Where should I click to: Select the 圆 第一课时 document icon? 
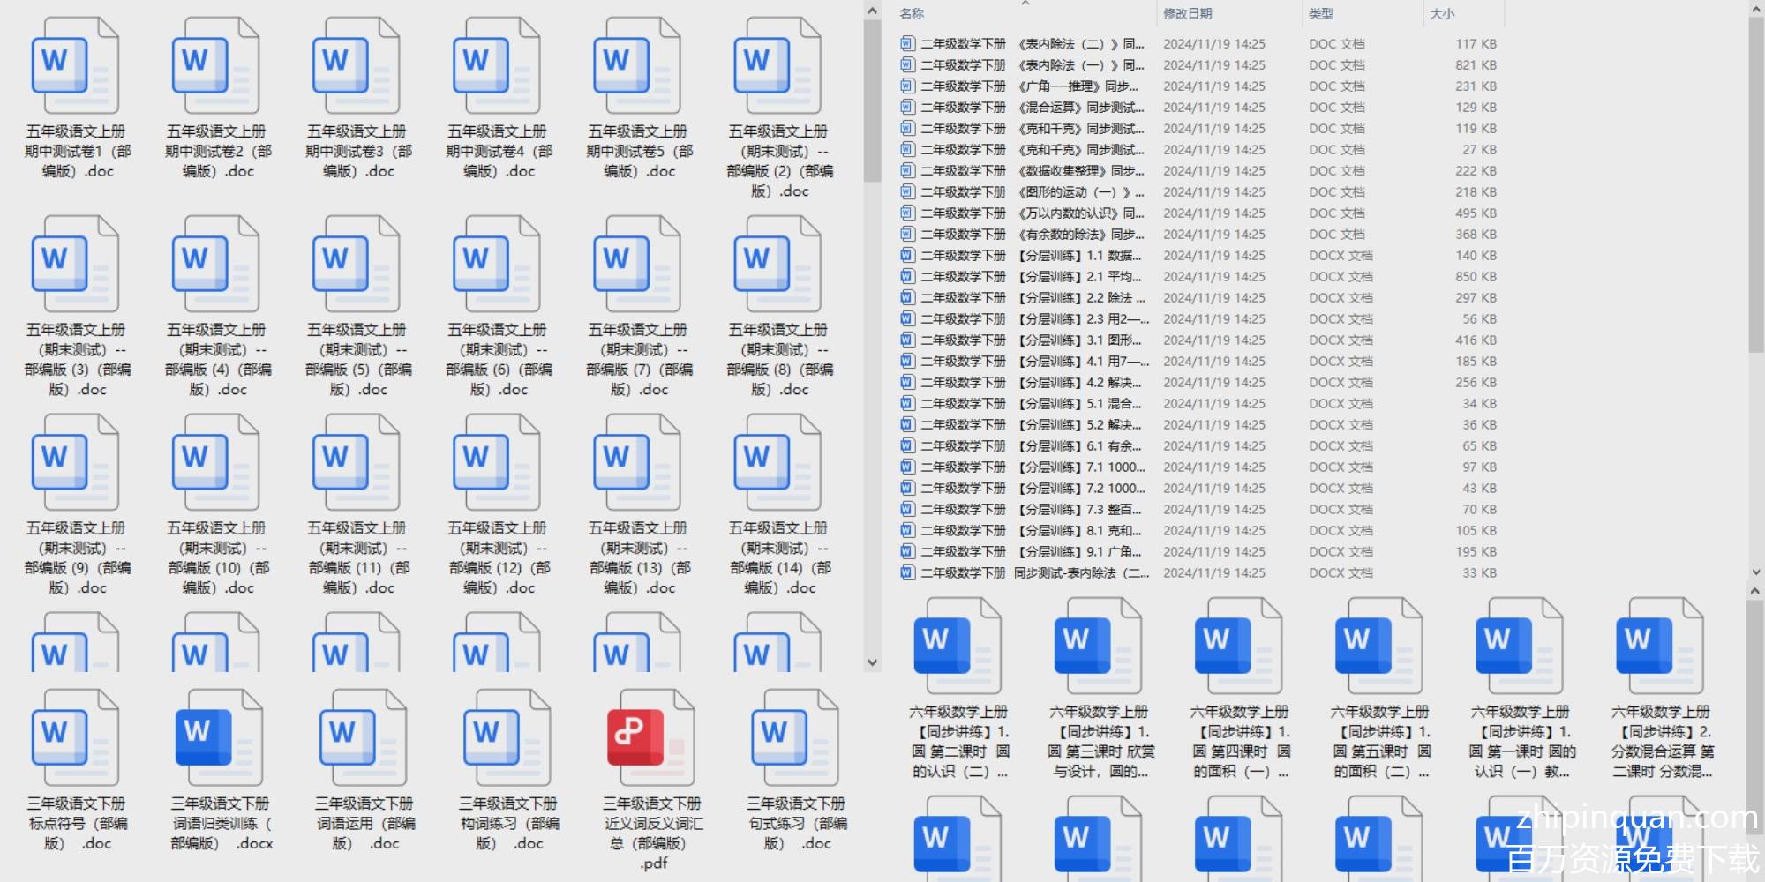coord(1519,646)
